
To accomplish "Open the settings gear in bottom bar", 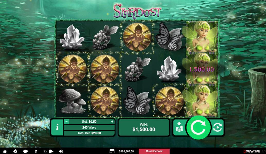I will pos(15,151).
